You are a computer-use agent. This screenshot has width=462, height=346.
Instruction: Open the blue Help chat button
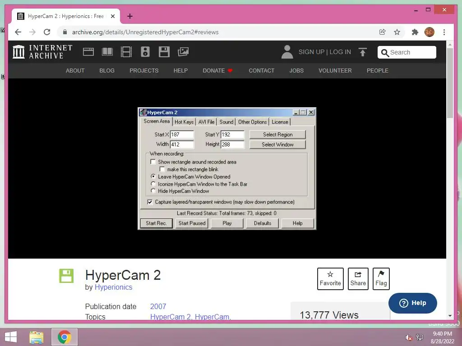point(412,303)
